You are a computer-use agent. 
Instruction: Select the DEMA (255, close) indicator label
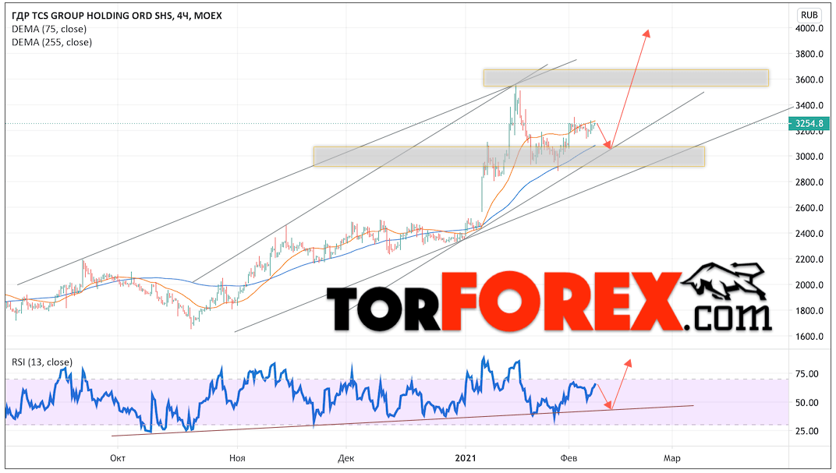[x=51, y=42]
